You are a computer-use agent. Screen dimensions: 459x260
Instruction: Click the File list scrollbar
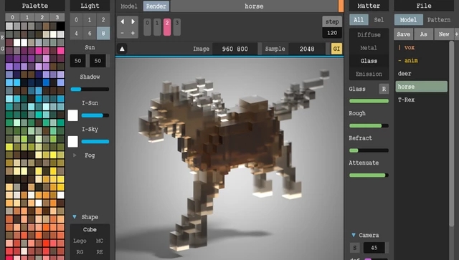click(x=451, y=135)
